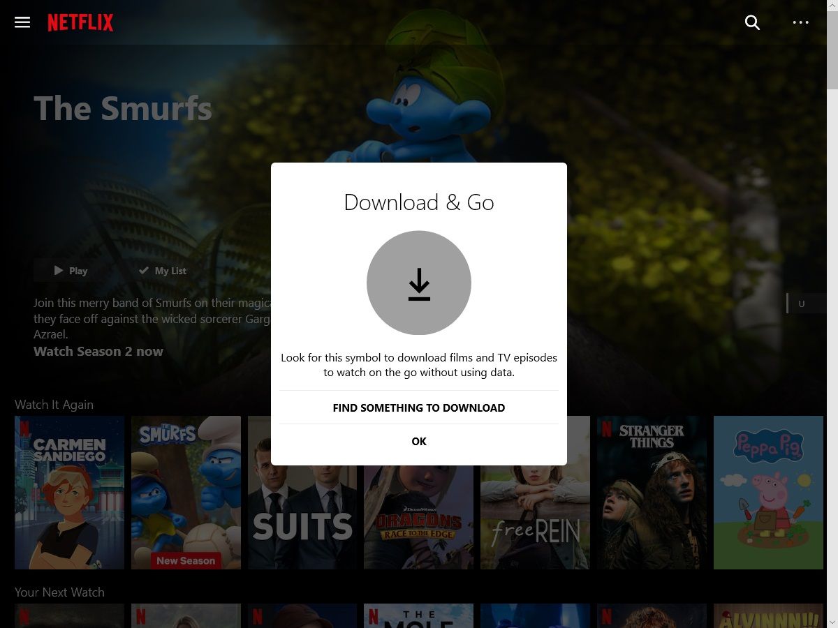Choose FIND SOMETHING TO DOWNLOAD

point(419,408)
